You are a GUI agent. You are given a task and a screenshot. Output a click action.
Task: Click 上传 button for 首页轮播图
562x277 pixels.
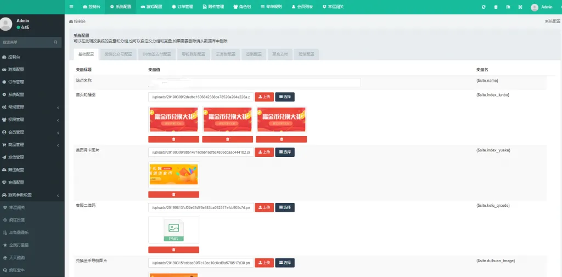[x=264, y=97]
